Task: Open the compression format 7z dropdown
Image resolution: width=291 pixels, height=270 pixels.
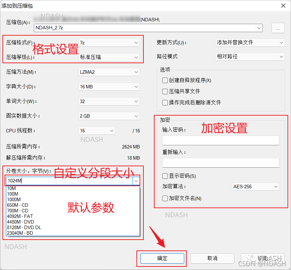Action: click(x=109, y=43)
